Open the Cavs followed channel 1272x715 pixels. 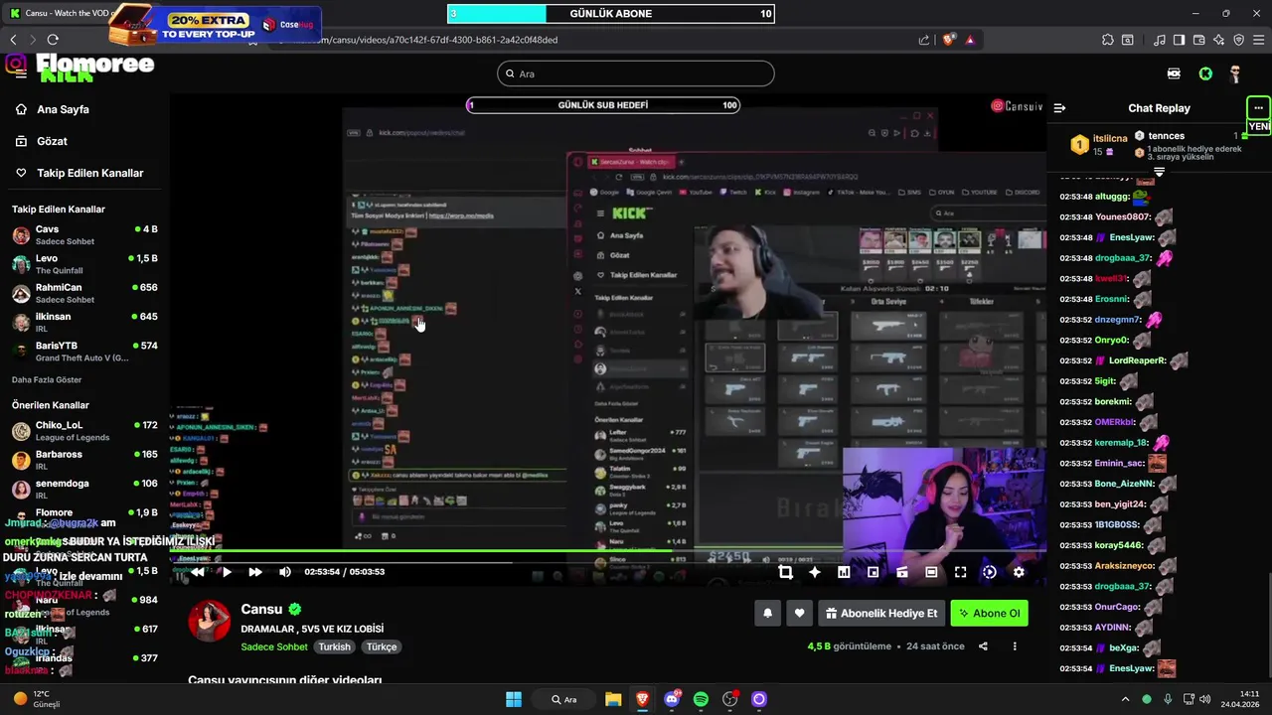tap(84, 235)
